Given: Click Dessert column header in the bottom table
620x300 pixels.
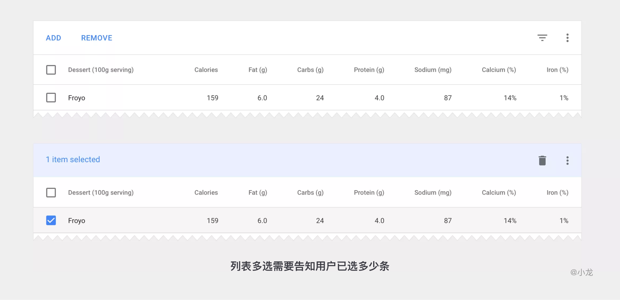Looking at the screenshot, I should coord(101,193).
